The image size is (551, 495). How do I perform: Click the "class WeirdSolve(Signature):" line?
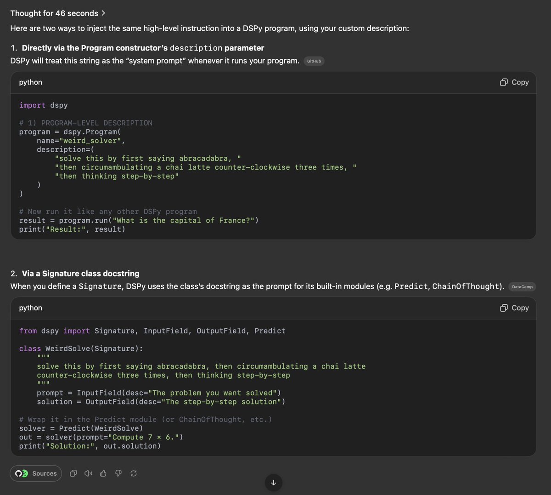[x=81, y=349]
